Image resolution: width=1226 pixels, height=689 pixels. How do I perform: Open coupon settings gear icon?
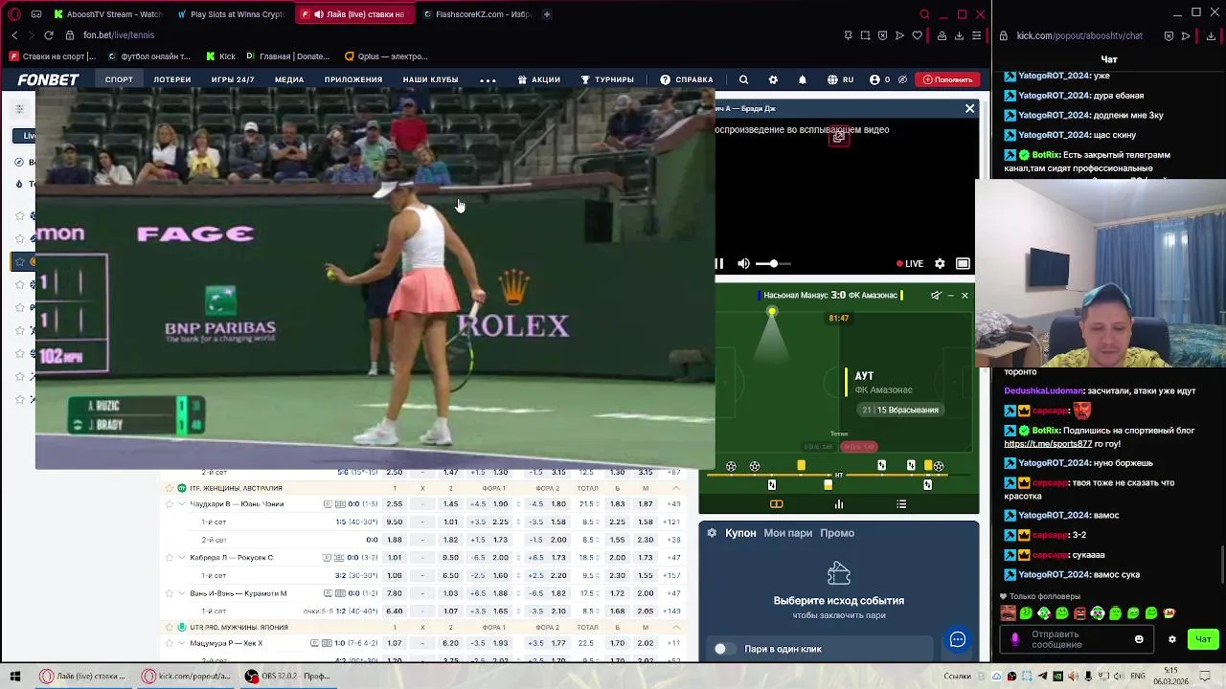(x=712, y=533)
